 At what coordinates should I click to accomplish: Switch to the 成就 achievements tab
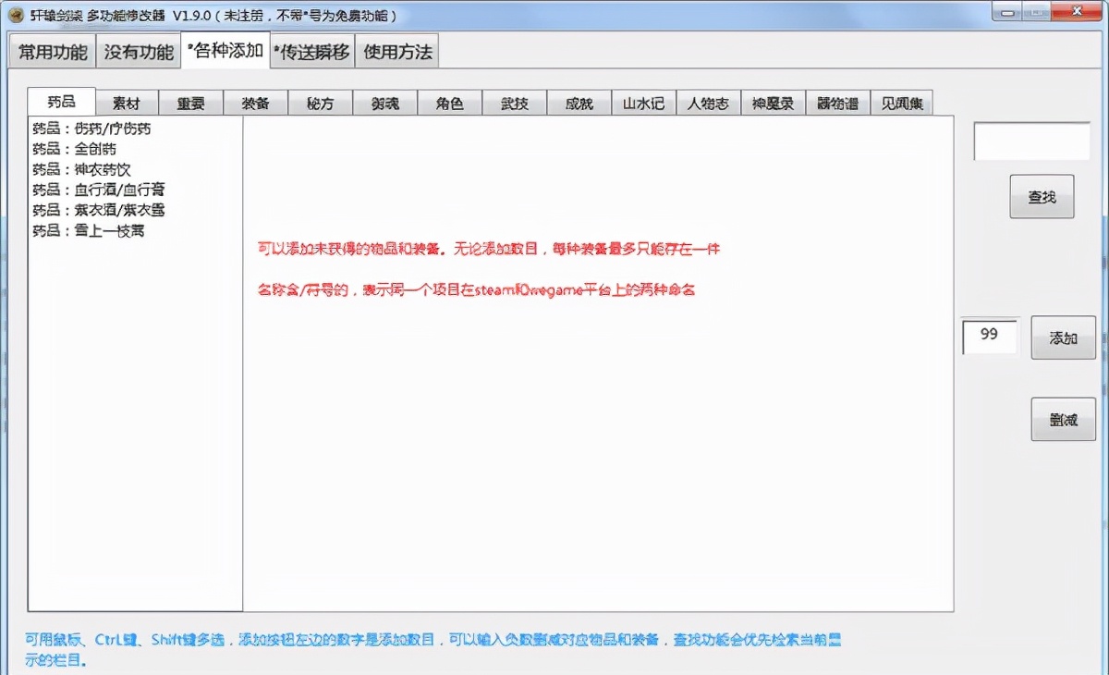(x=579, y=103)
